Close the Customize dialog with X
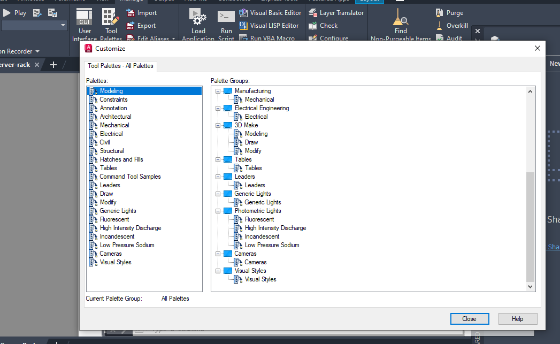This screenshot has height=344, width=560. 537,48
